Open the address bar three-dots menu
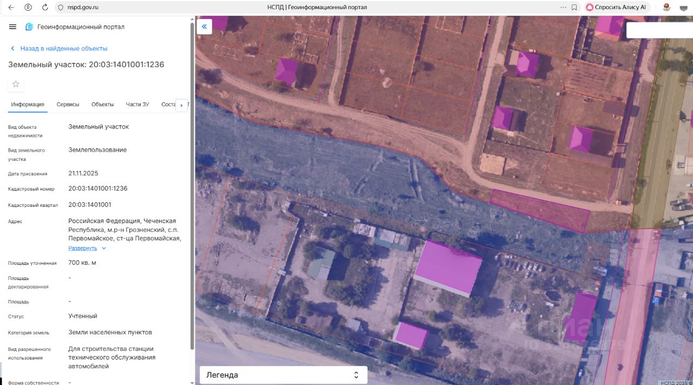 coord(563,8)
